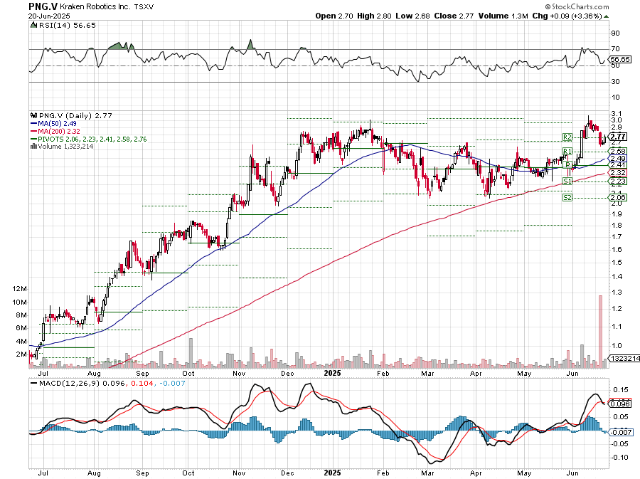Click the MA(50) 2.49 legend text
Image resolution: width=640 pixels, height=479 pixels.
[x=57, y=123]
